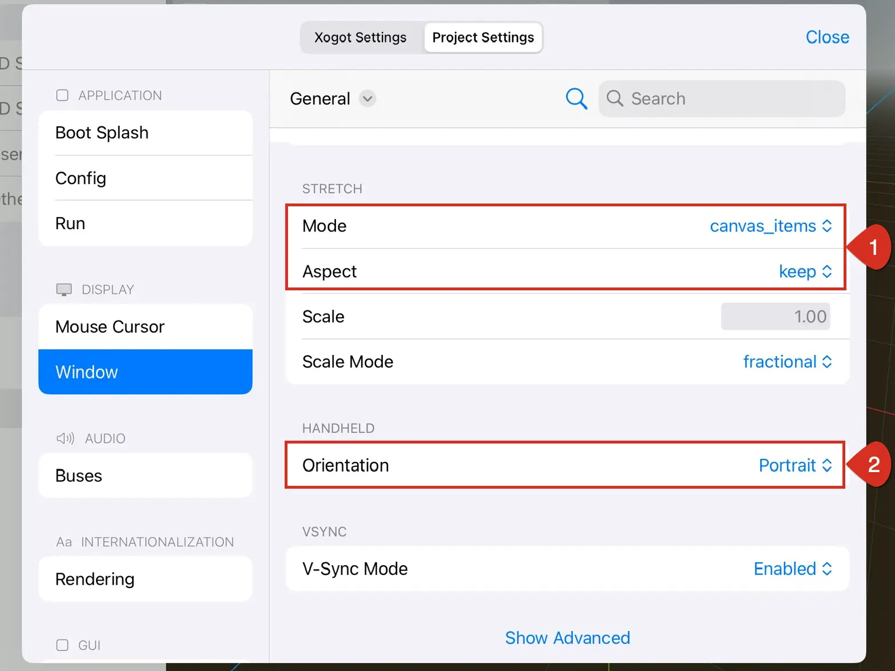Click the Scale value field 1.00

click(776, 317)
